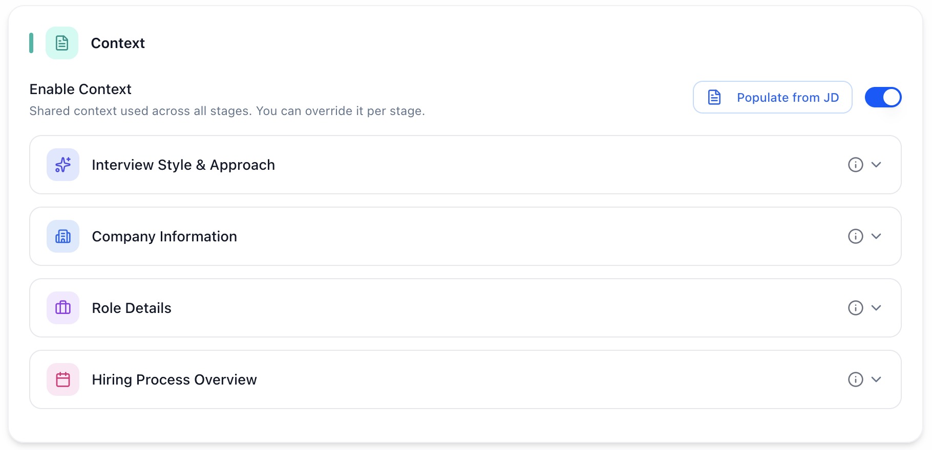Viewport: 932px width, 450px height.
Task: Expand the Company Information chevron
Action: pos(876,236)
